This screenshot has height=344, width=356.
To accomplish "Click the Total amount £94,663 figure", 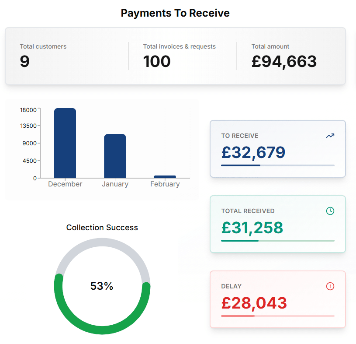I will click(x=284, y=62).
